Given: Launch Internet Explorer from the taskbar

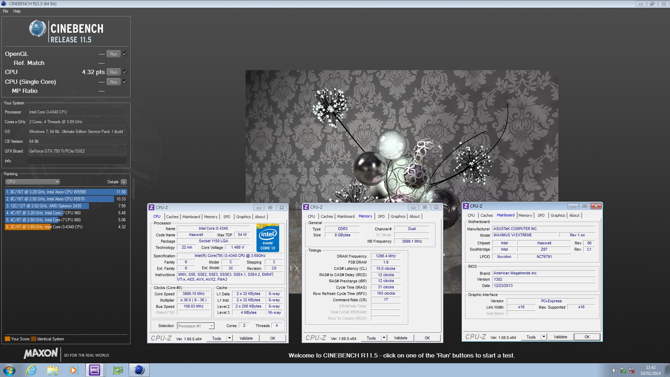Looking at the screenshot, I should pos(31,370).
